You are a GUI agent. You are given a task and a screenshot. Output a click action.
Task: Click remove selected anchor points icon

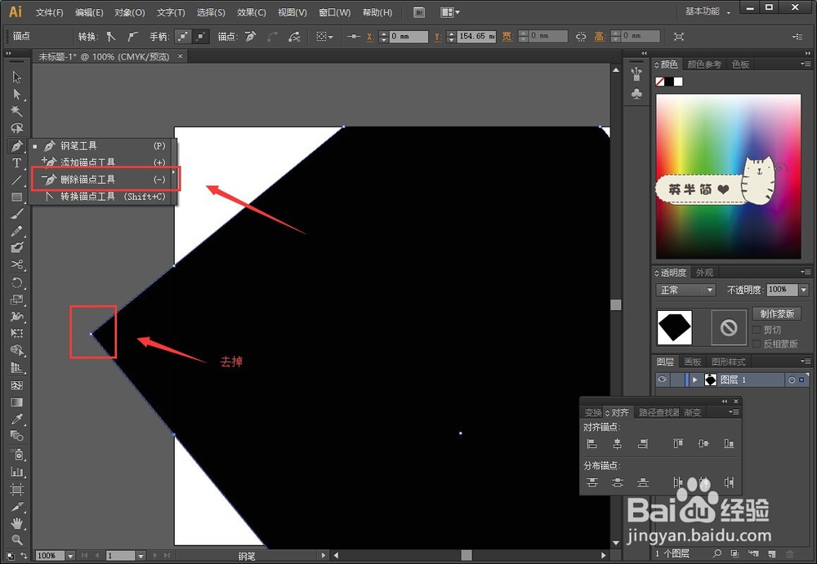[x=251, y=37]
